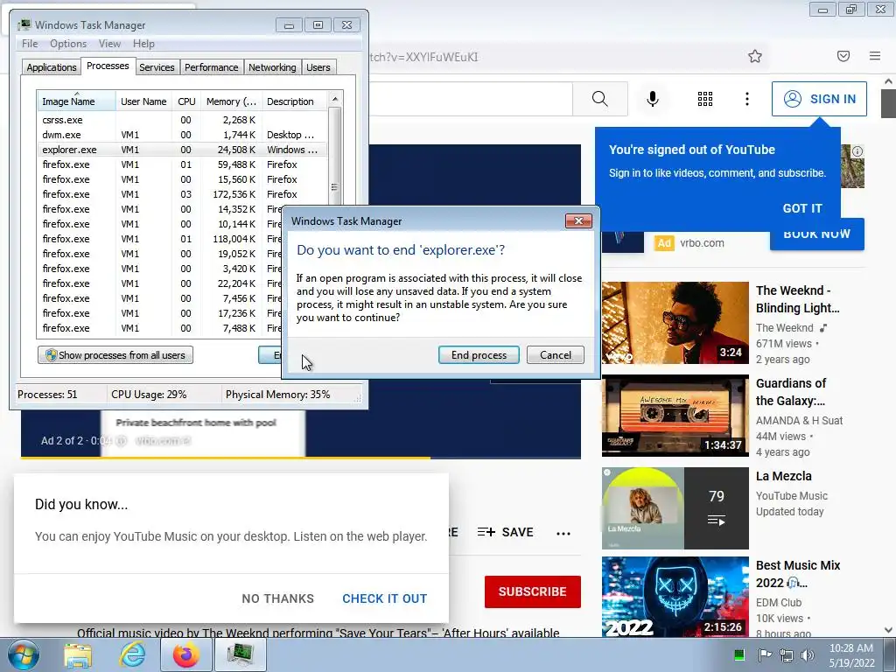Close the end-process confirmation dialog
Viewport: 896px width, 672px height.
pos(578,221)
